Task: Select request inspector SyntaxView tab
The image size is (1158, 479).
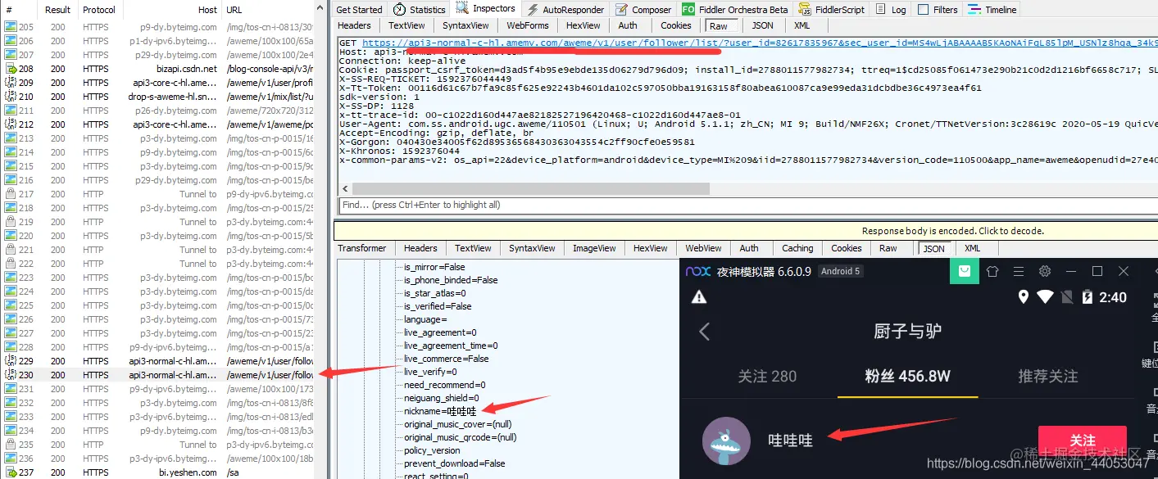Action: 465,25
